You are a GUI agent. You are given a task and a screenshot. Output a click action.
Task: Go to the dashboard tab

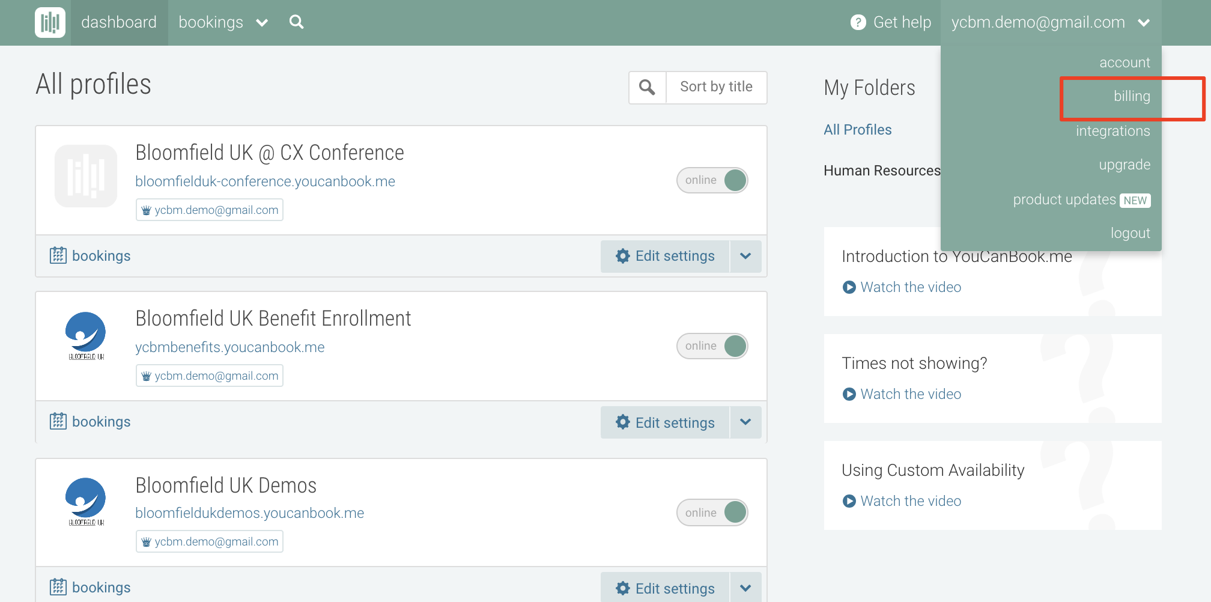(x=119, y=22)
